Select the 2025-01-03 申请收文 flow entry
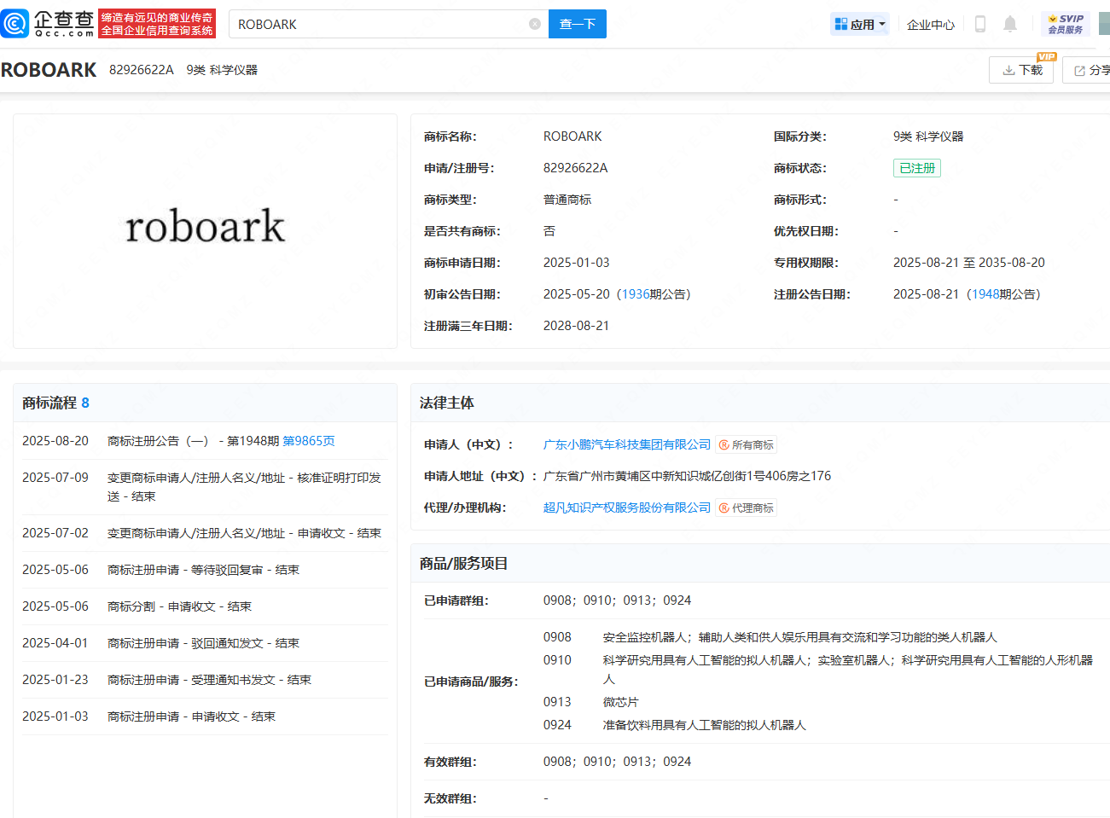The height and width of the screenshot is (818, 1110). pos(205,716)
